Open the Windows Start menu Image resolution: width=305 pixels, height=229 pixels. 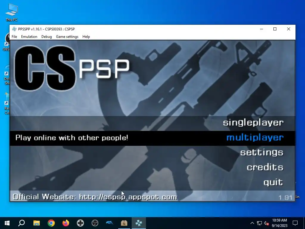7,223
